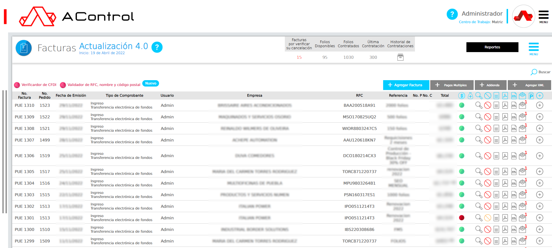Click the company logo avatar circle

[524, 16]
